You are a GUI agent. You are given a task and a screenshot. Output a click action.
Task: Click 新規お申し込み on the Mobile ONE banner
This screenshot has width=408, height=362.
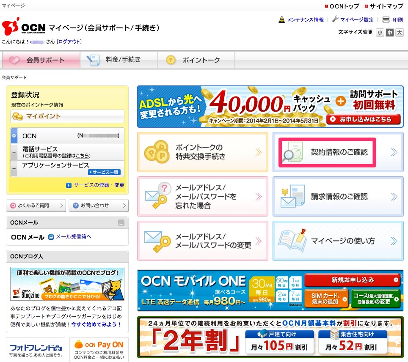click(352, 280)
